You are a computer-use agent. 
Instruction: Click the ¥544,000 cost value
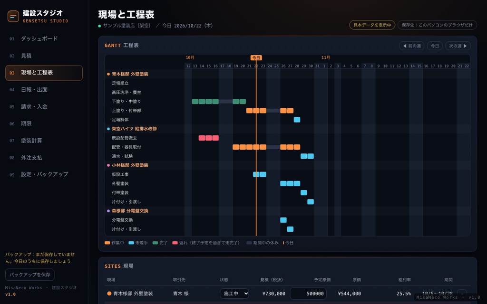(x=350, y=294)
